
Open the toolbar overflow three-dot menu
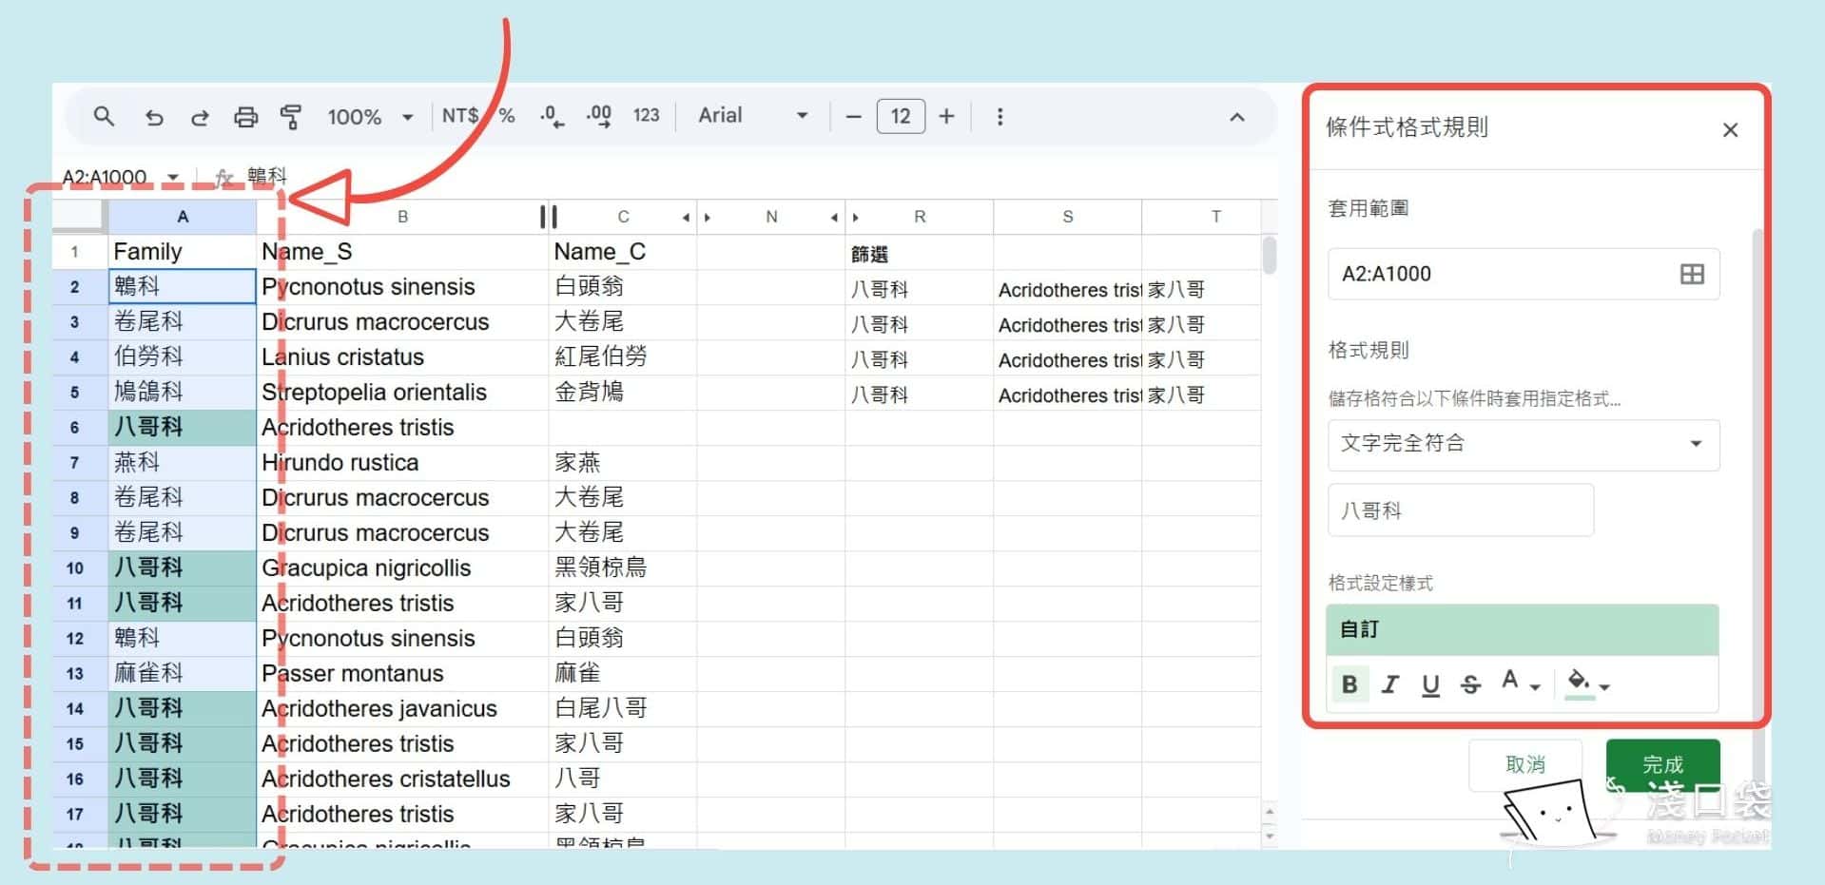(x=1000, y=116)
